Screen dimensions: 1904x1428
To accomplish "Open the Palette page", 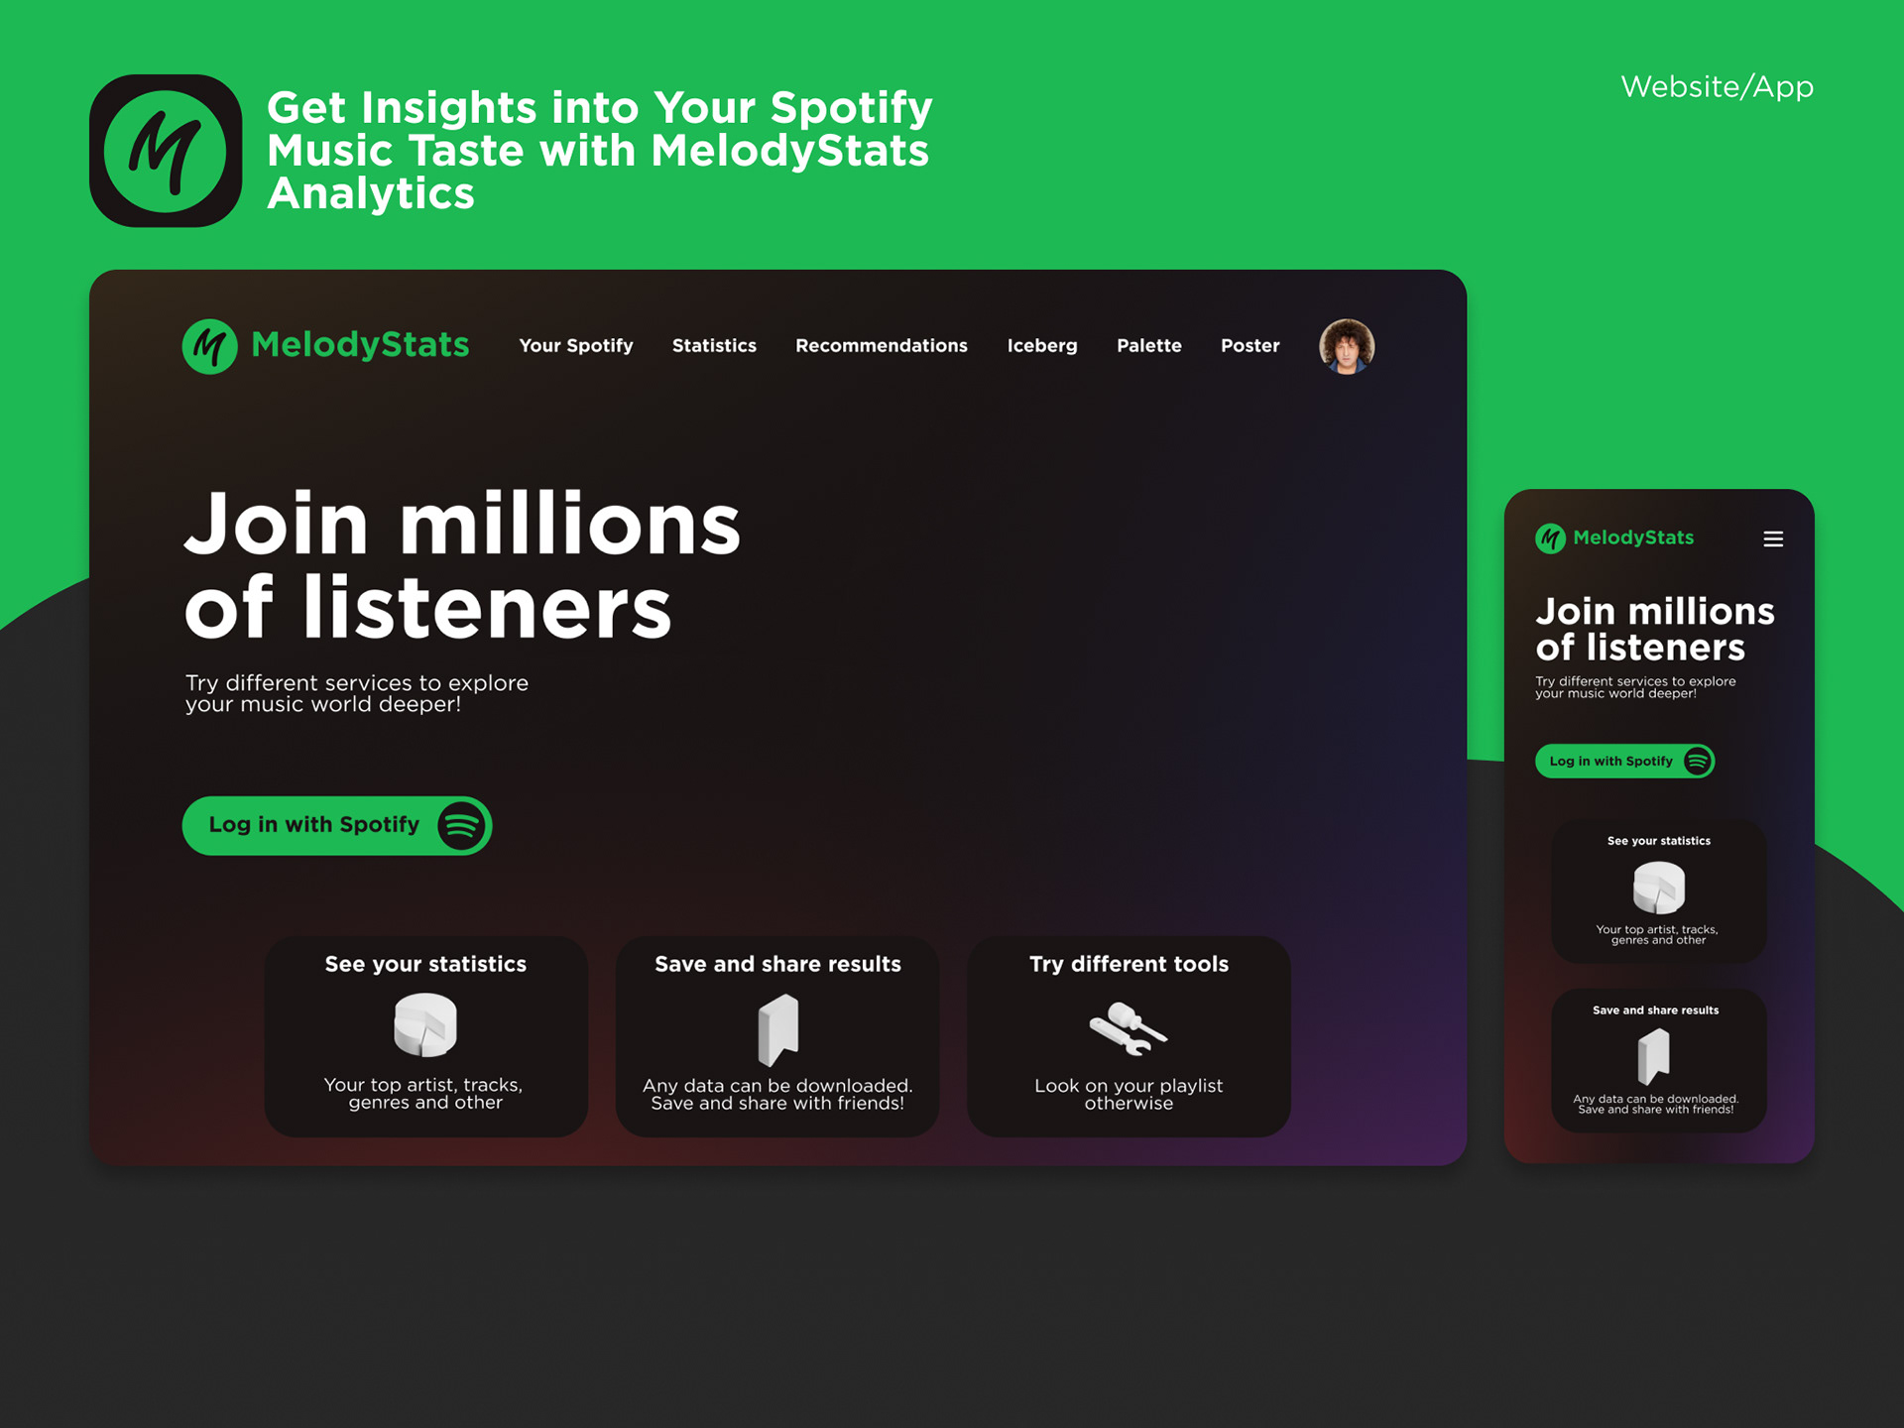I will [x=1149, y=346].
